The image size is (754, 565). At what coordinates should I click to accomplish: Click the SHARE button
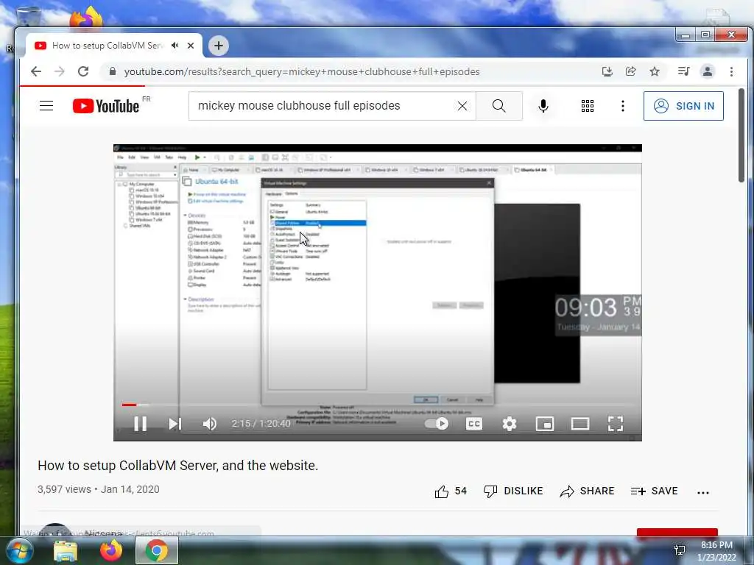[587, 491]
